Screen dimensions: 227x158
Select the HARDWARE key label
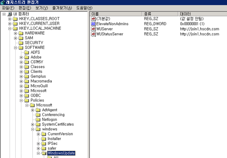pos(35,33)
